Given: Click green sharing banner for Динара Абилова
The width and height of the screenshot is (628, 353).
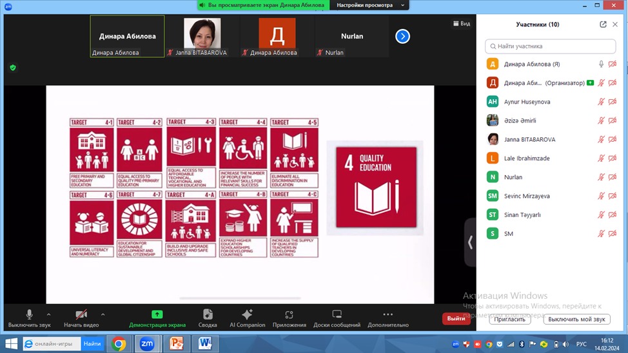Looking at the screenshot, I should (263, 5).
